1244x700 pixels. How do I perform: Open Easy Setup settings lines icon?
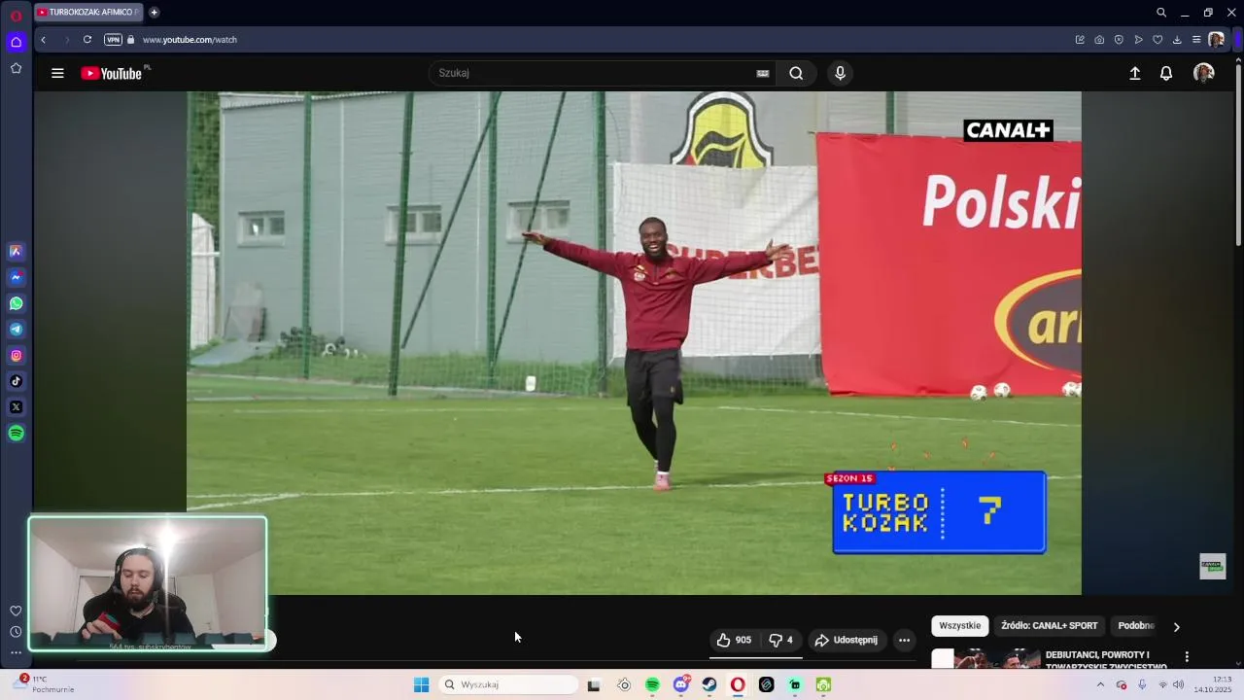tap(1196, 40)
